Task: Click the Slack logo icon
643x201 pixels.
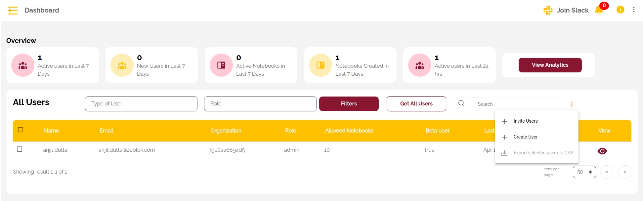Action: point(548,10)
